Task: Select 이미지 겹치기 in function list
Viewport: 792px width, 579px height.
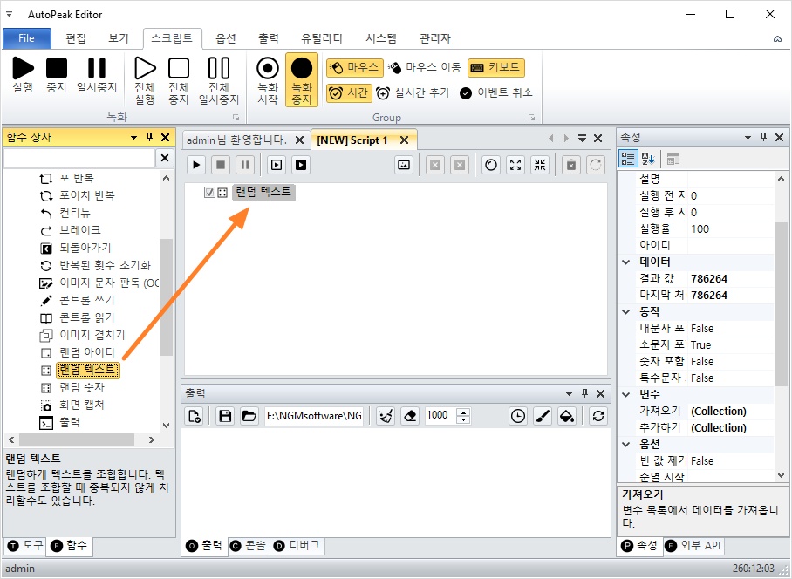Action: tap(92, 335)
